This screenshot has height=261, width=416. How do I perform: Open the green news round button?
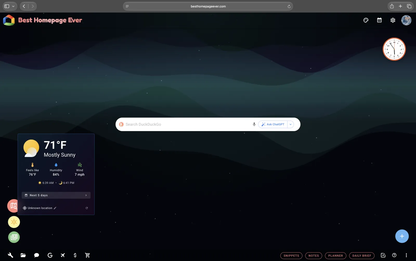(14, 237)
